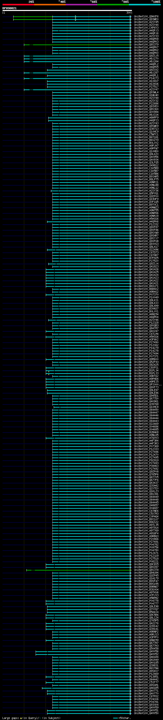The image size is (163, 720).
Task: Select the UniRef100_P24006 label
Action: [146, 699]
